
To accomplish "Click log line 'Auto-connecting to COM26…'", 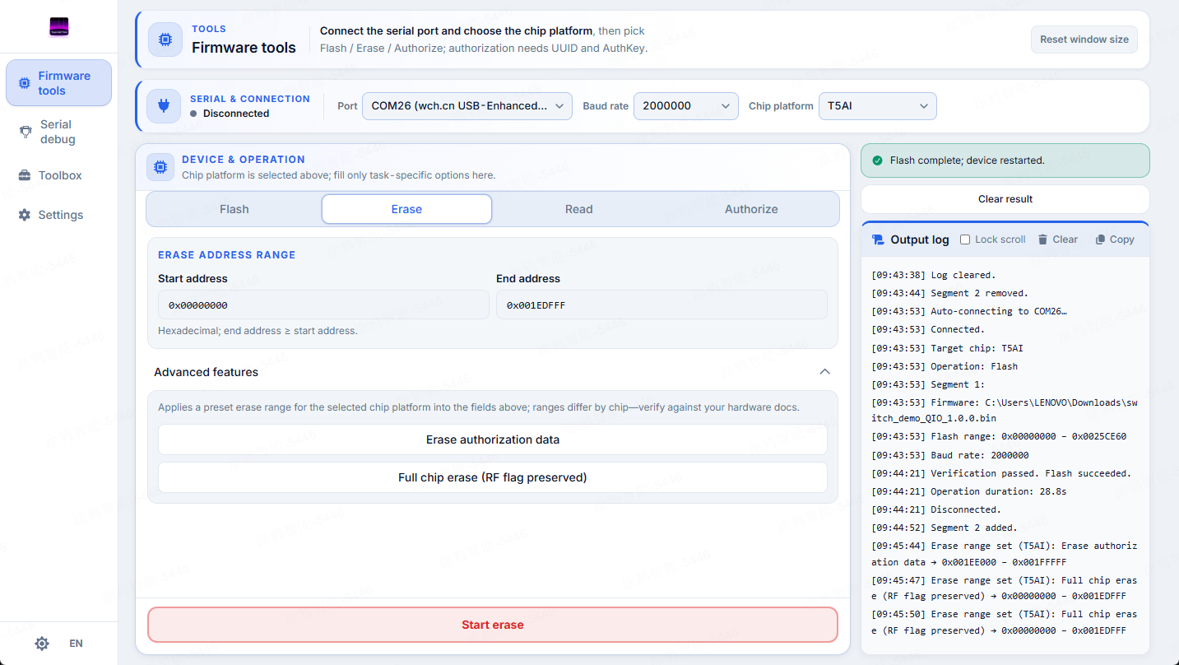I will tap(969, 311).
